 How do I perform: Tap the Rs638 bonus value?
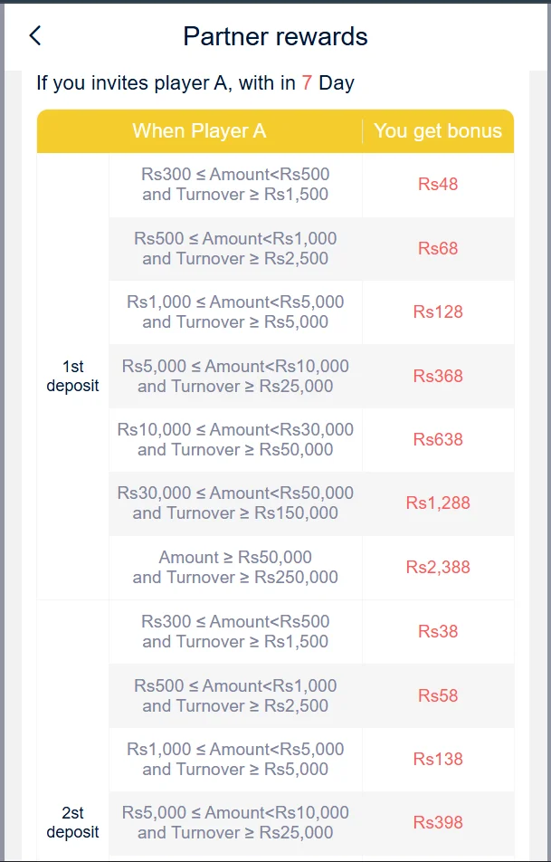438,440
